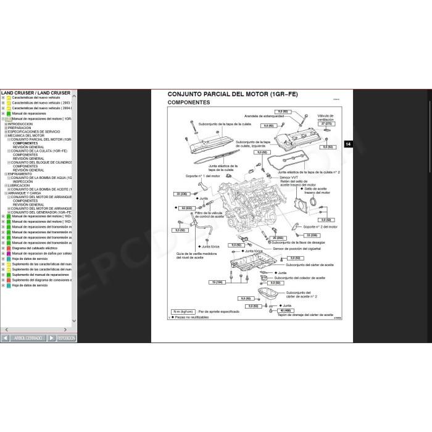Screen dimensions: 432x432
Task: Click the tree panel vertical scrollbar track
Action: 74,209
